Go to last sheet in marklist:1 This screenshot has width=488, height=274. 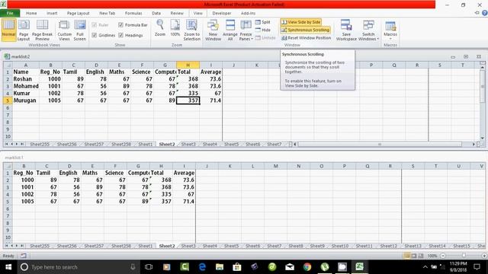[22, 246]
